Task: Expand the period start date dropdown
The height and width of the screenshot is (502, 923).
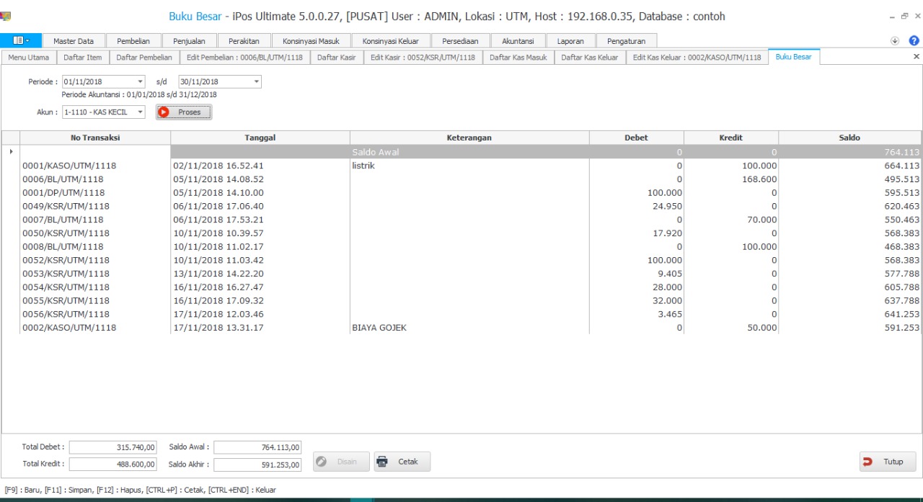Action: point(140,82)
